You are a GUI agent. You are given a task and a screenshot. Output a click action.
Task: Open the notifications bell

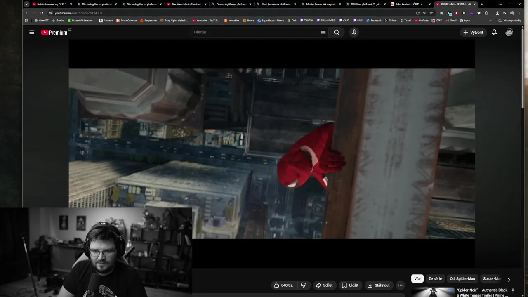494,32
